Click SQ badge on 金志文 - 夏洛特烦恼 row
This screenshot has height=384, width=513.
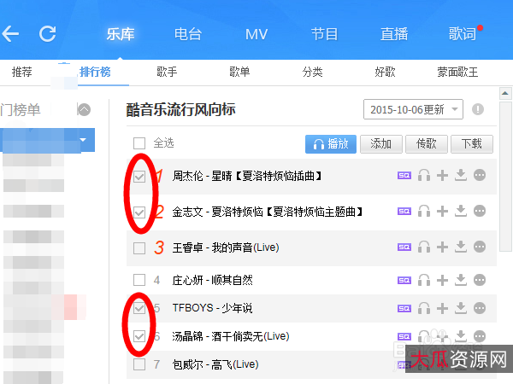pos(404,212)
